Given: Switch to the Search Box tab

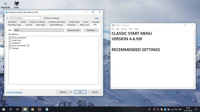Looking at the screenshot, I should (x=72, y=25).
